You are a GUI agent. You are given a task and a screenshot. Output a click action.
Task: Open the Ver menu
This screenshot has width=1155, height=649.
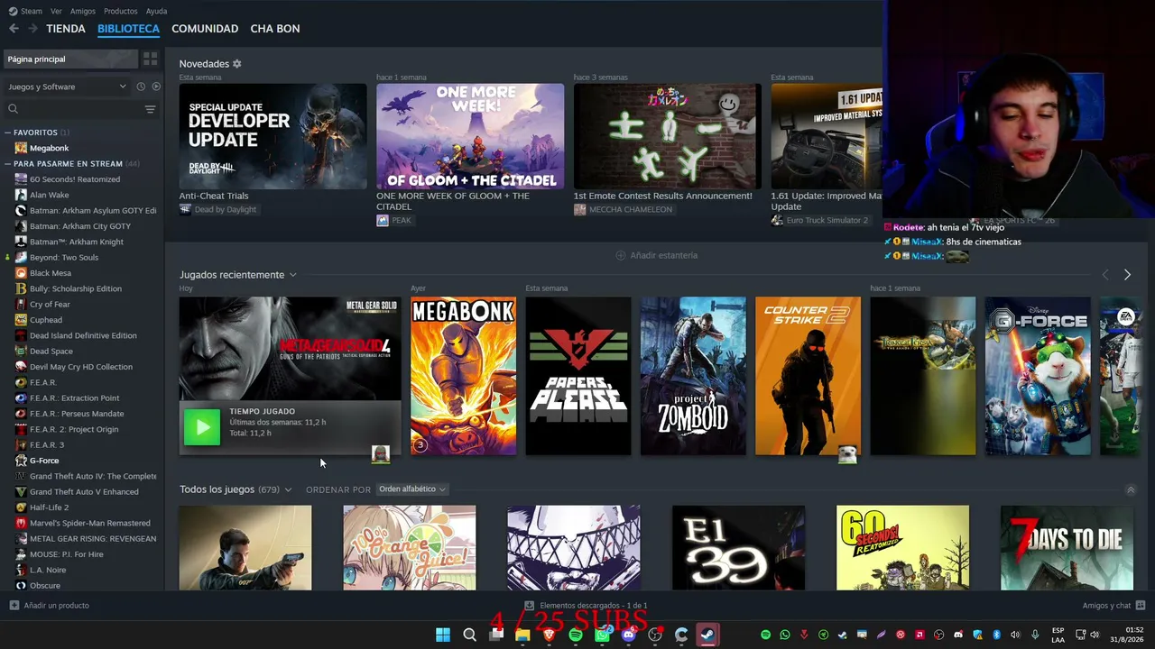click(56, 11)
